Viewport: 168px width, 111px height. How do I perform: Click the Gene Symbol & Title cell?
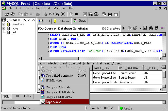point(105,82)
